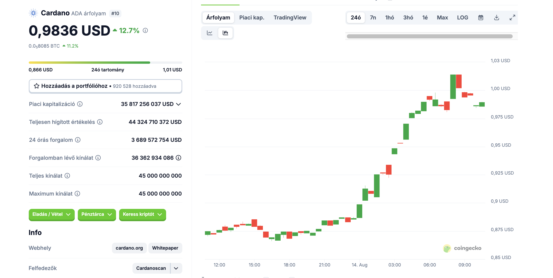Expand the block explorers dropdown arrow
This screenshot has height=278, width=553.
pos(176,268)
